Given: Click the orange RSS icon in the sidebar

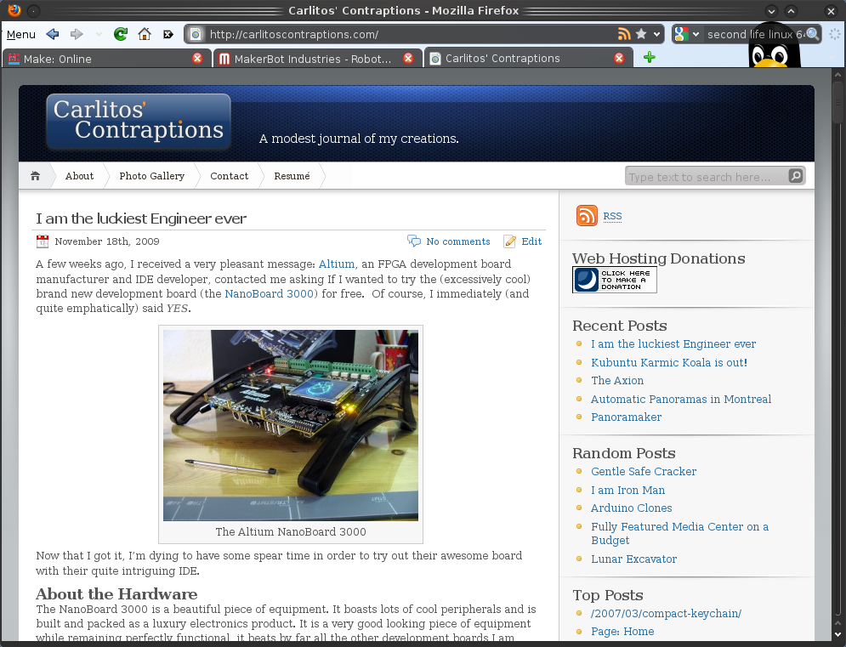Looking at the screenshot, I should click(x=587, y=216).
